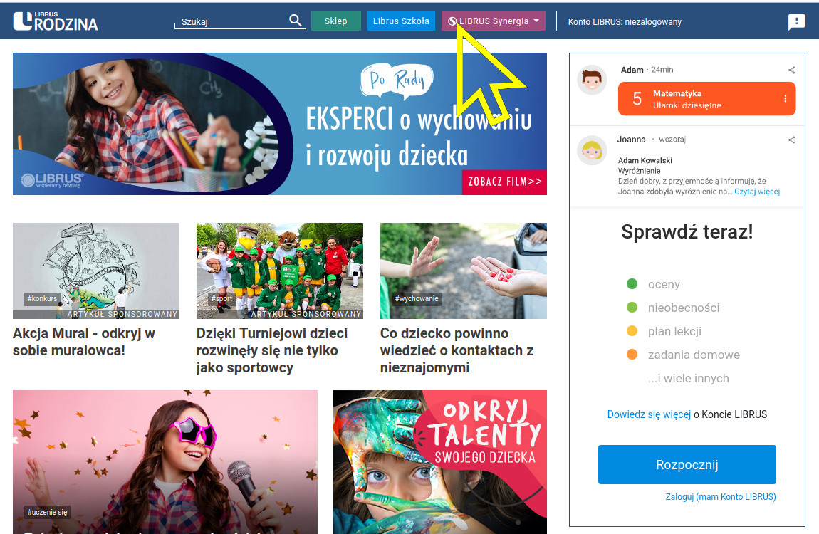Click the Szukaj search field

tap(232, 21)
